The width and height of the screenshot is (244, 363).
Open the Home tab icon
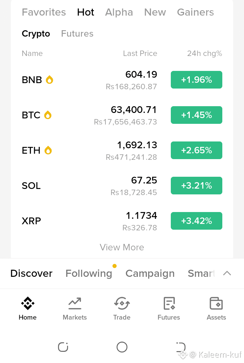27,303
